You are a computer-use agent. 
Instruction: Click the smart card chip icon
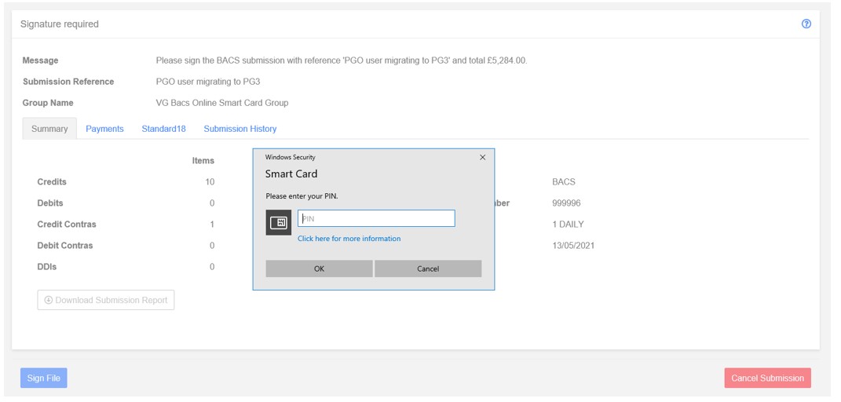[278, 222]
